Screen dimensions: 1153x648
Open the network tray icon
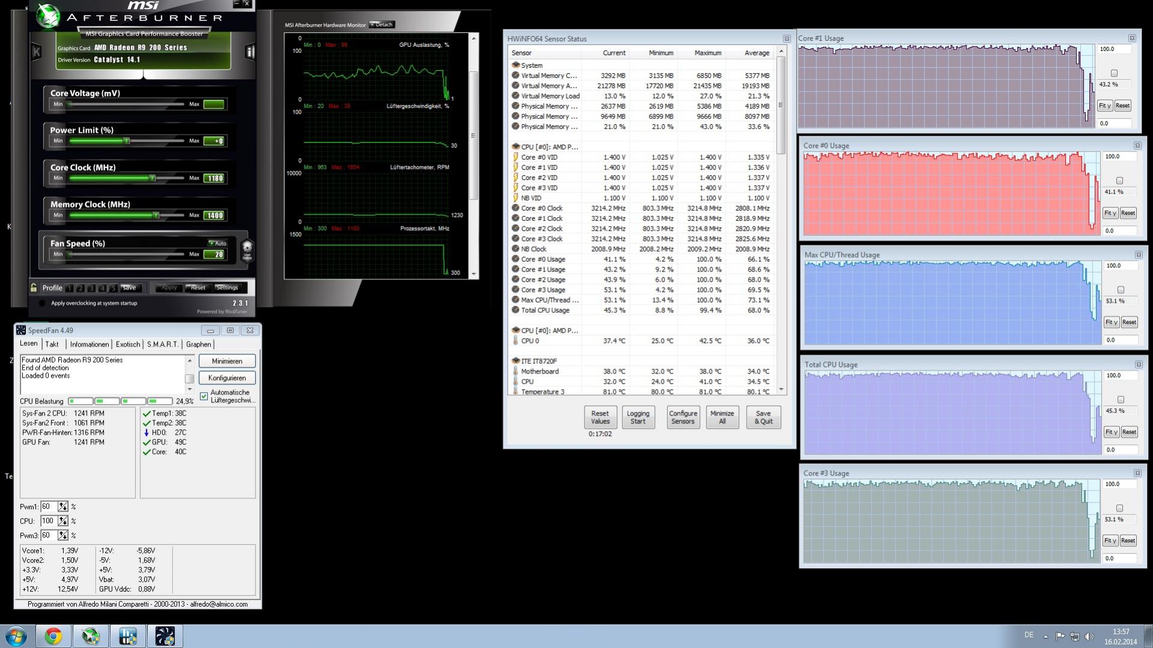pos(1074,636)
